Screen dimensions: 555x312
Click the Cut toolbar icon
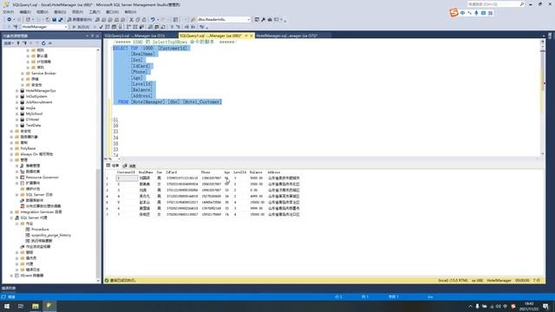(x=131, y=19)
